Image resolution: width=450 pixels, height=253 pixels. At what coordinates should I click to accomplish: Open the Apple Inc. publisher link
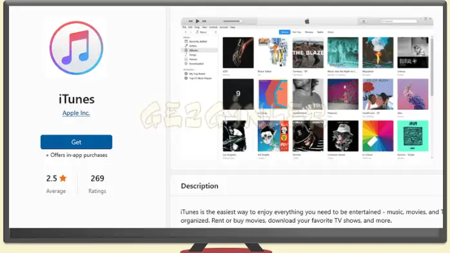point(76,113)
